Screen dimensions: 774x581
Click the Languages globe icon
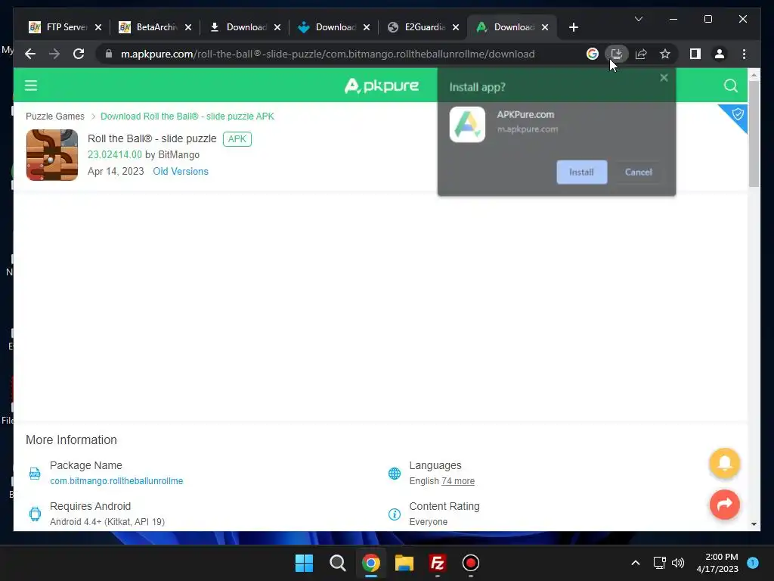pos(394,474)
